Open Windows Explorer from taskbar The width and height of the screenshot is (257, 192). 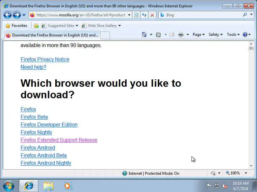pos(49,186)
